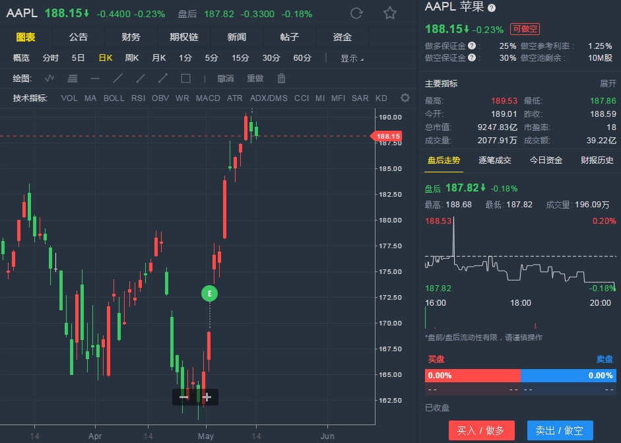The height and width of the screenshot is (443, 621).
Task: Toggle the ATR indicator
Action: coord(235,98)
